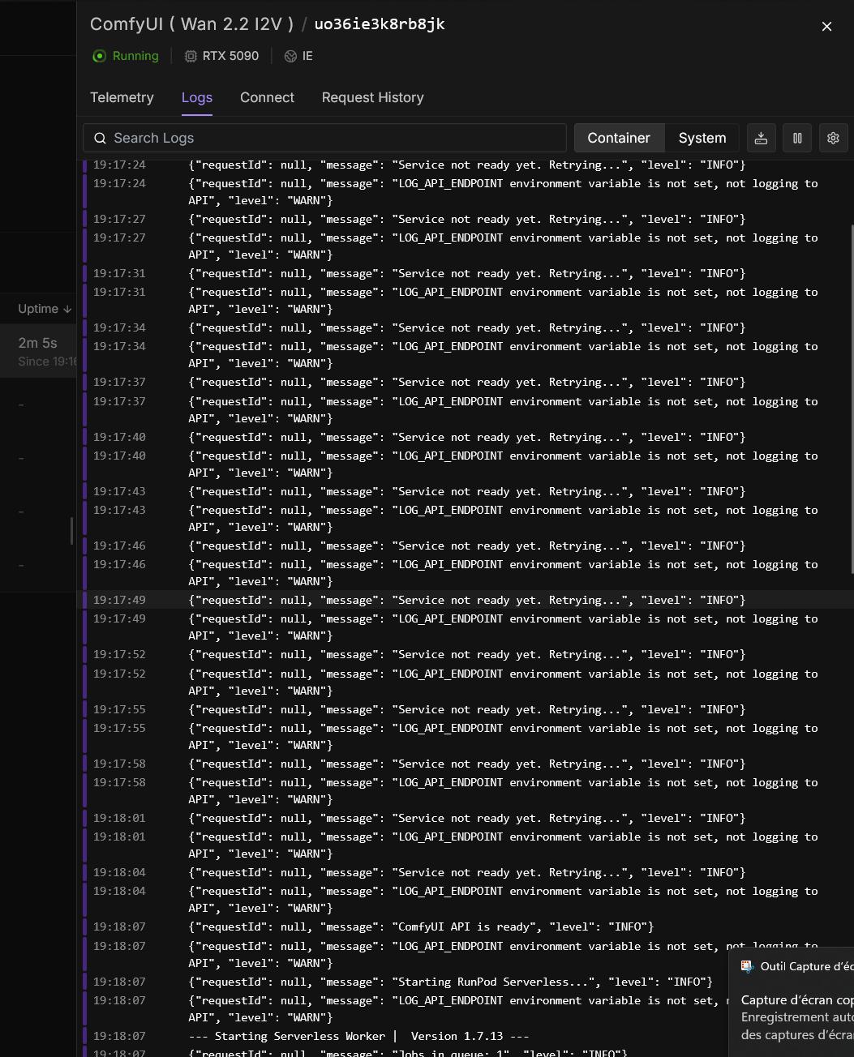854x1057 pixels.
Task: Select the highlighted 19:17:49 Service not ready log line
Action: click(466, 600)
